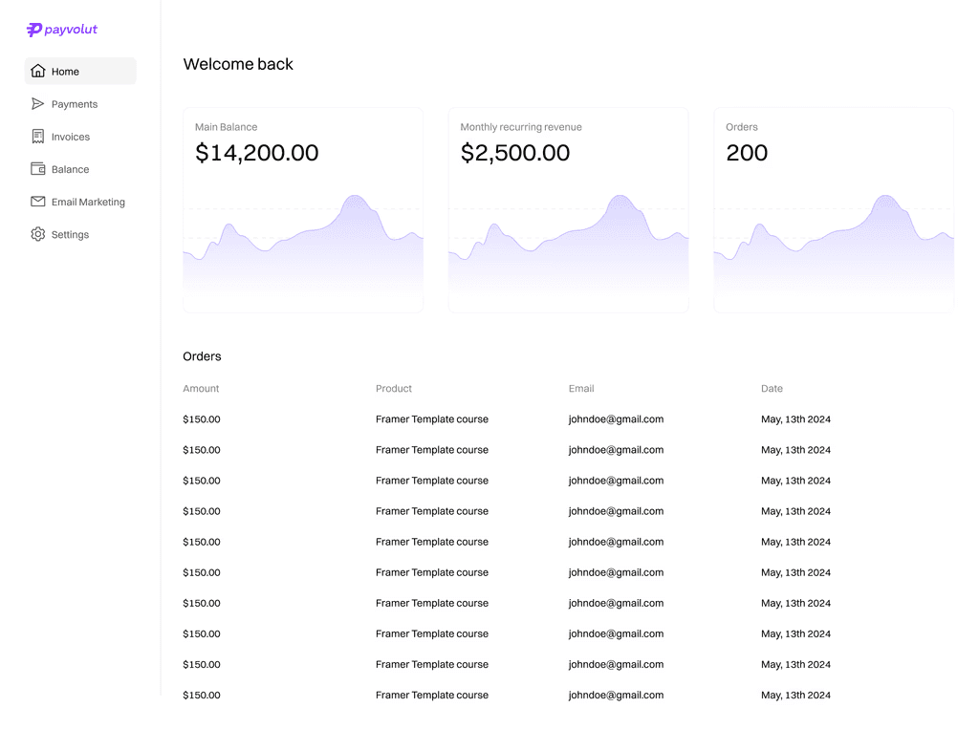Open first johndoe@gmail.com email link
The image size is (979, 729).
tap(617, 419)
